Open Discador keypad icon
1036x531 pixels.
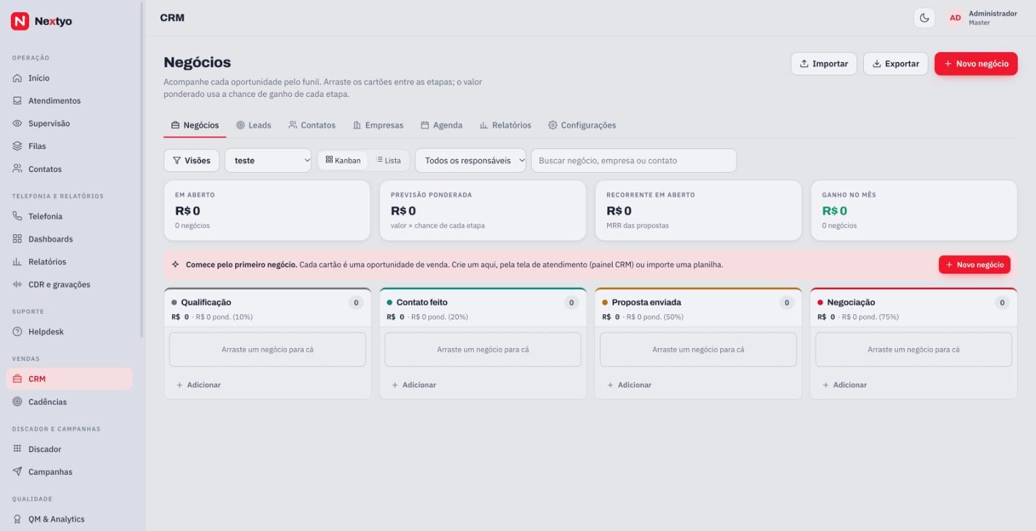[x=18, y=449]
